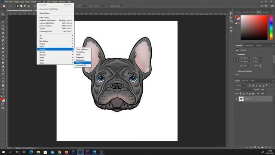
Task: Filter layers by pixel layers icon
Action: 250,86
